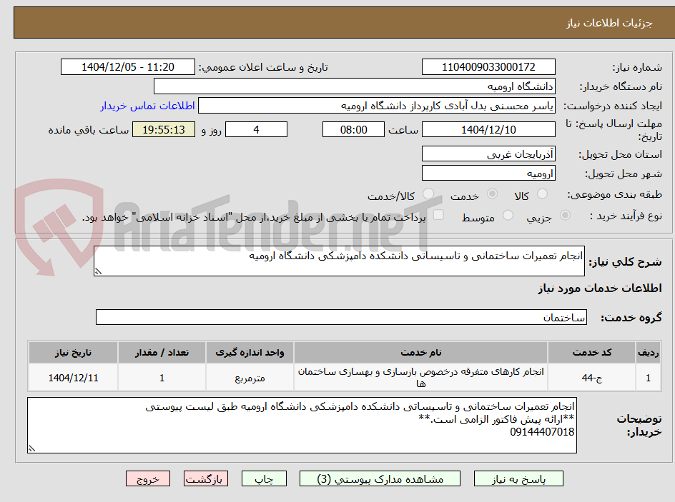
Task: Click the resize handle of description text area
Action: 98,271
